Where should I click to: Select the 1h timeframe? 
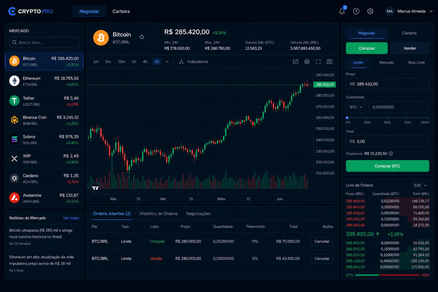pyautogui.click(x=134, y=62)
